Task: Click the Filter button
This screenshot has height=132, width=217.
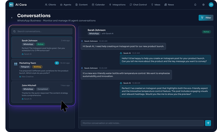Action: 206,18
